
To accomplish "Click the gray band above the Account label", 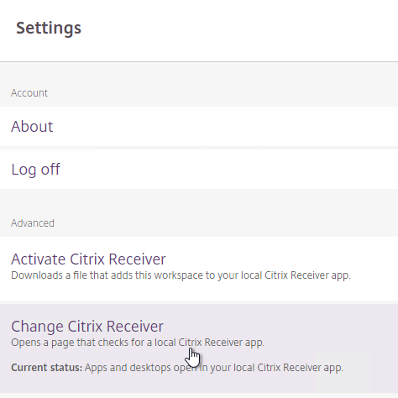I will point(199,73).
